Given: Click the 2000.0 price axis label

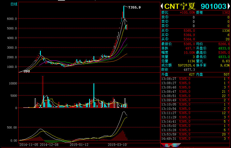Looking at the screenshot, I should click(x=12, y=57).
